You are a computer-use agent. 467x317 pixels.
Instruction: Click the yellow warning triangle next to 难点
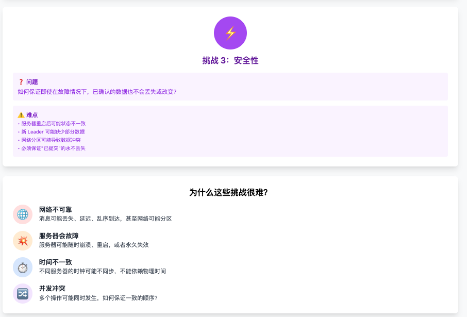click(x=21, y=115)
